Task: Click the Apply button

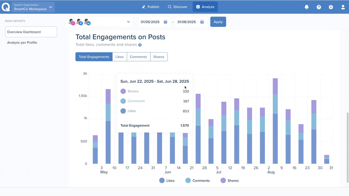Action: coord(218,22)
